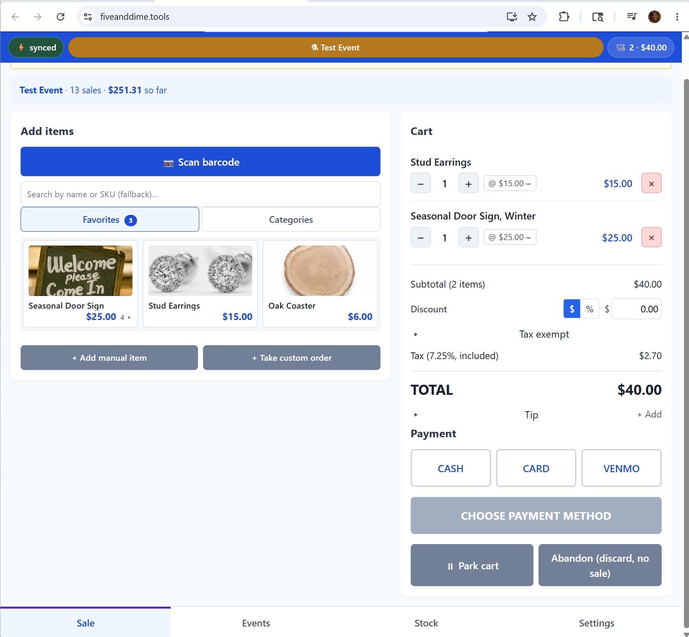Click the discount amount field
The width and height of the screenshot is (689, 637).
pos(636,309)
